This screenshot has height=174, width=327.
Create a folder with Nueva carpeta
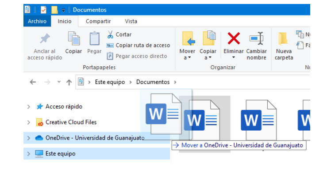[x=284, y=46]
